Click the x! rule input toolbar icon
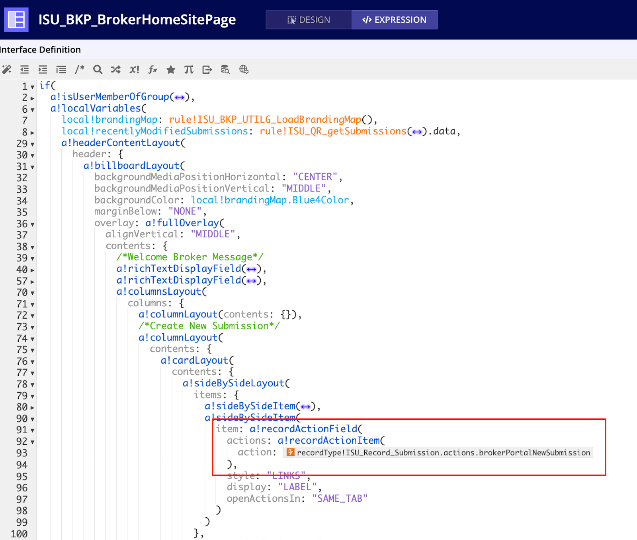 (135, 70)
